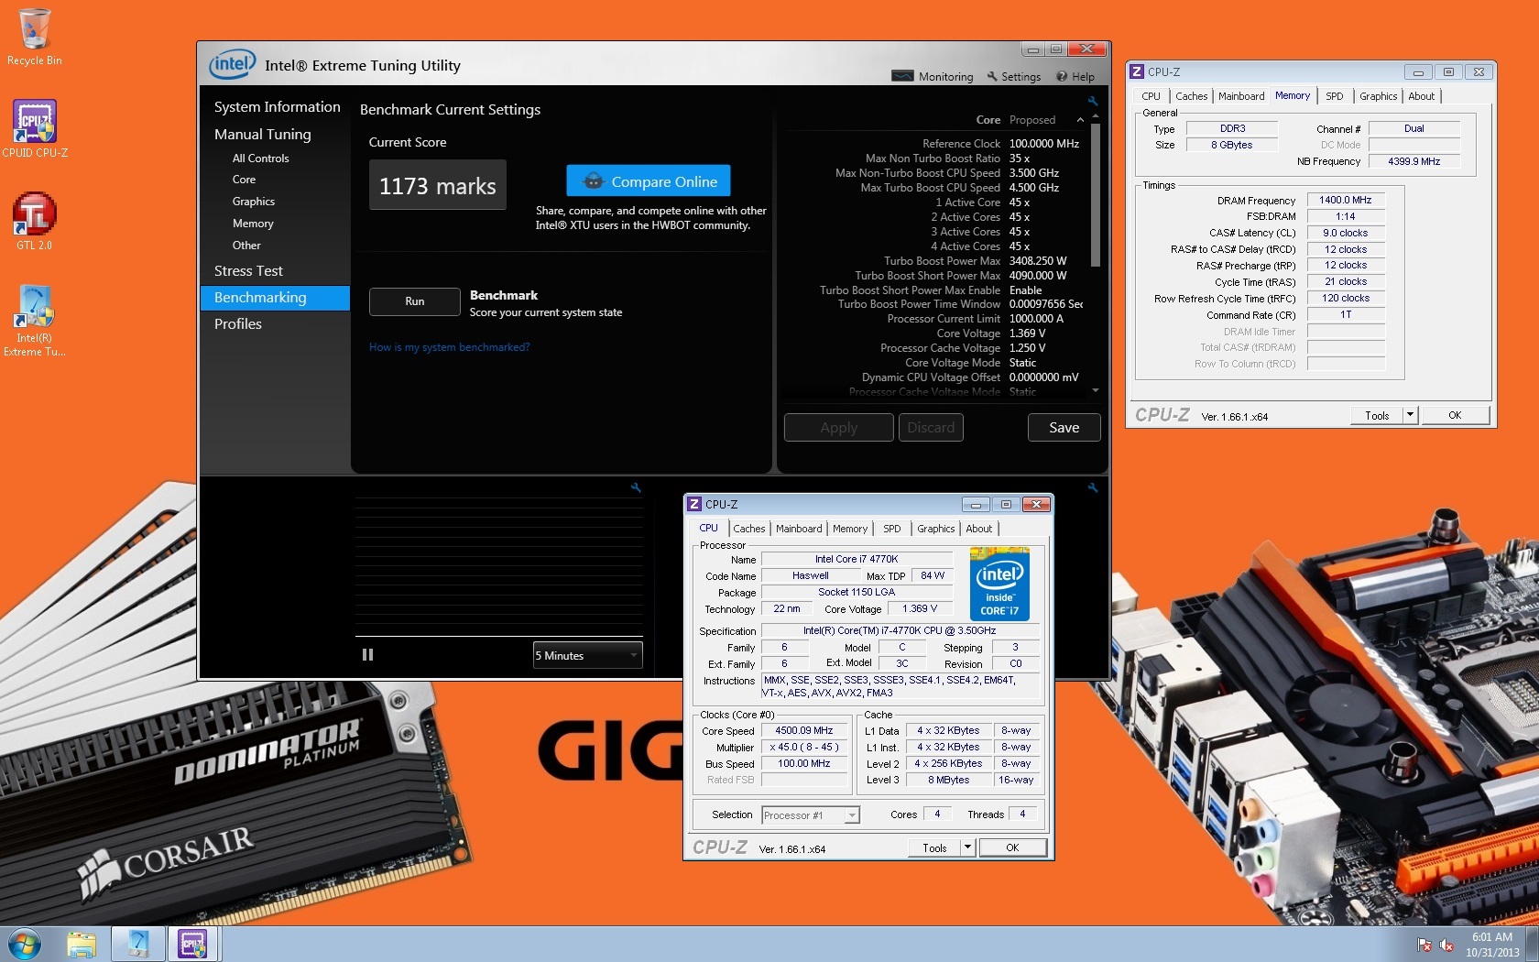This screenshot has width=1539, height=962.
Task: Switch to SPD tab in CPU-Z CPU window
Action: coord(891,529)
